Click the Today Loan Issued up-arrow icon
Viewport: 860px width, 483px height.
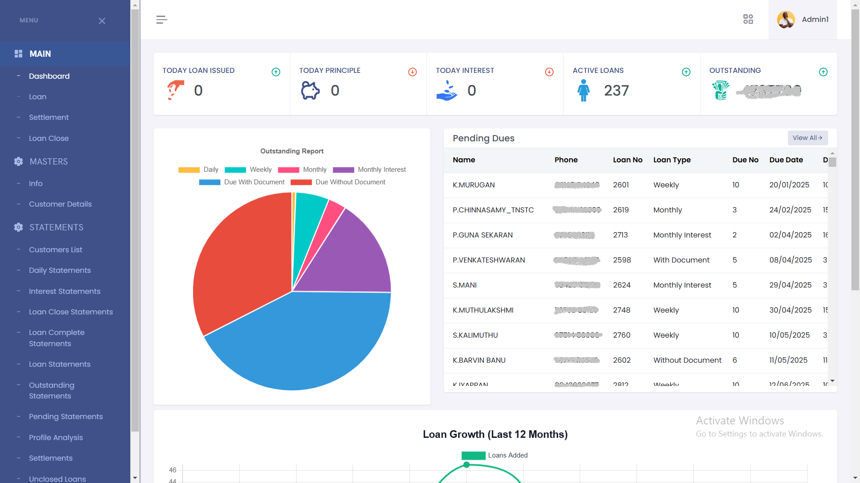pos(276,72)
